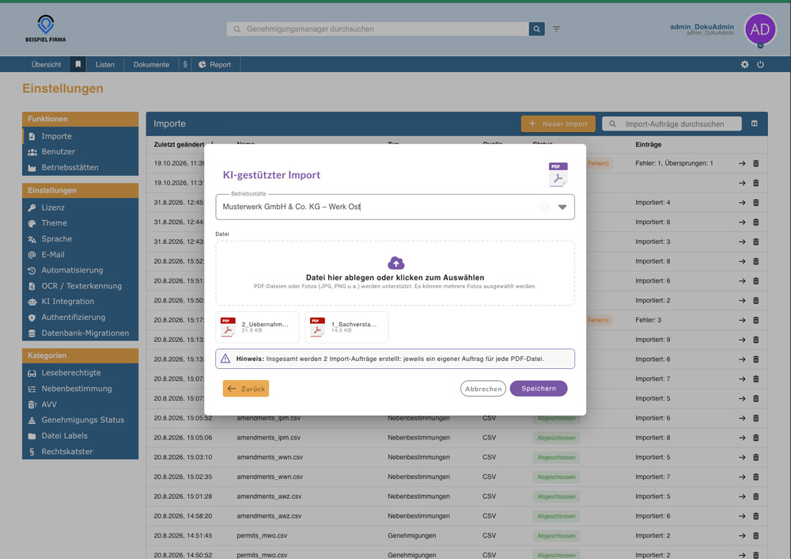Cancel the dialog with Abbrechen
Viewport: 791px width, 559px height.
tap(483, 389)
